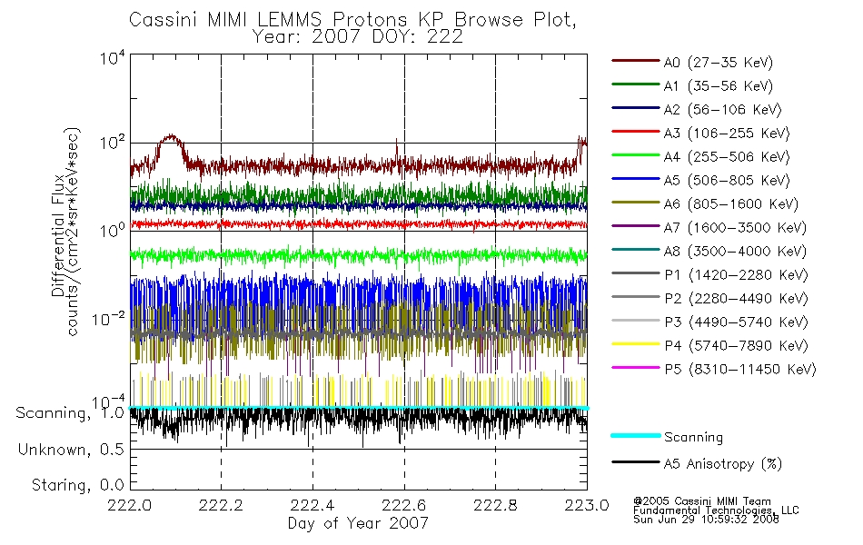Click the Staring, 0.0 axis label

77,485
